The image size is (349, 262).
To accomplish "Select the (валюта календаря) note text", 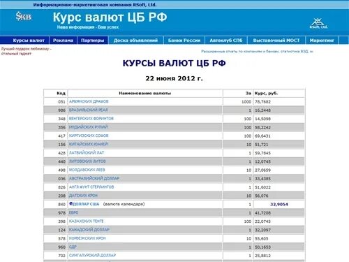I will [124, 204].
